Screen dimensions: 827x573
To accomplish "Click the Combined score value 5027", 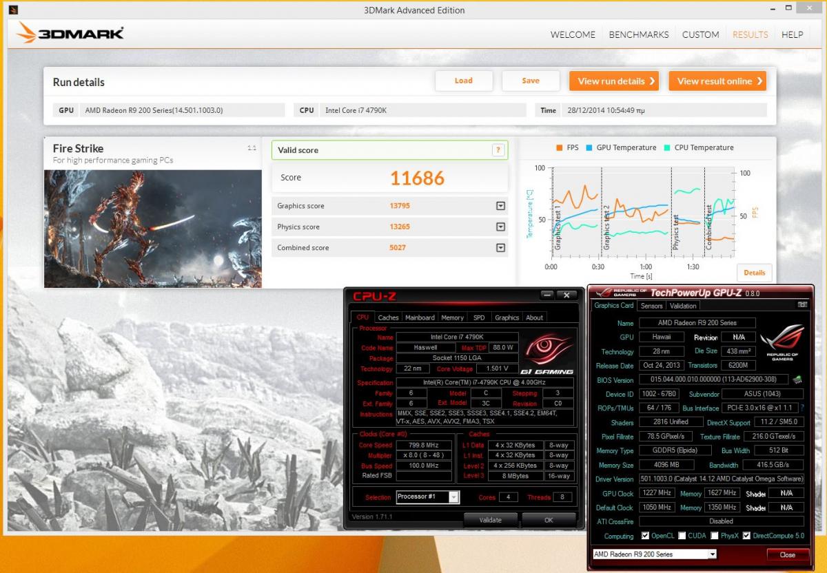I will click(x=398, y=247).
